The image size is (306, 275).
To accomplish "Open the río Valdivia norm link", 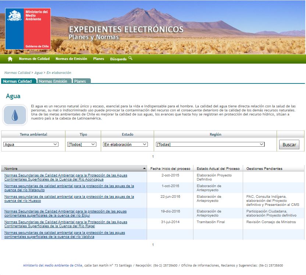I will click(x=65, y=235).
